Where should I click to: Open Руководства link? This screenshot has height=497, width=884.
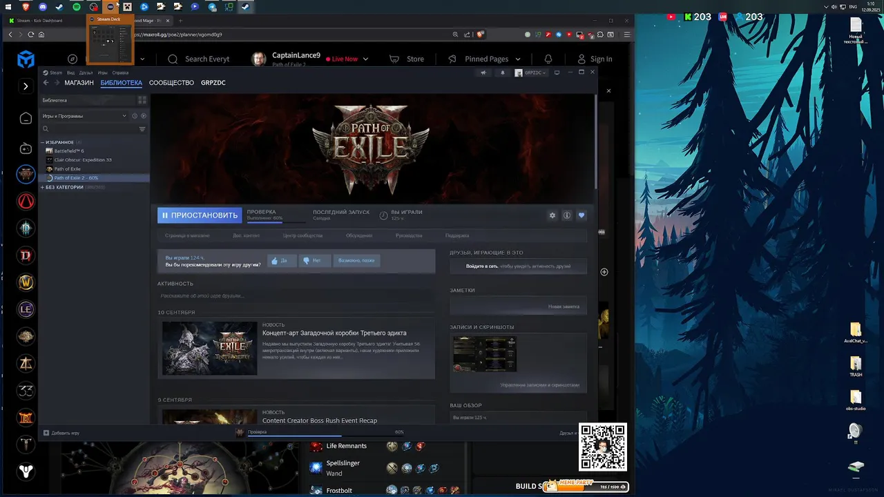(409, 235)
